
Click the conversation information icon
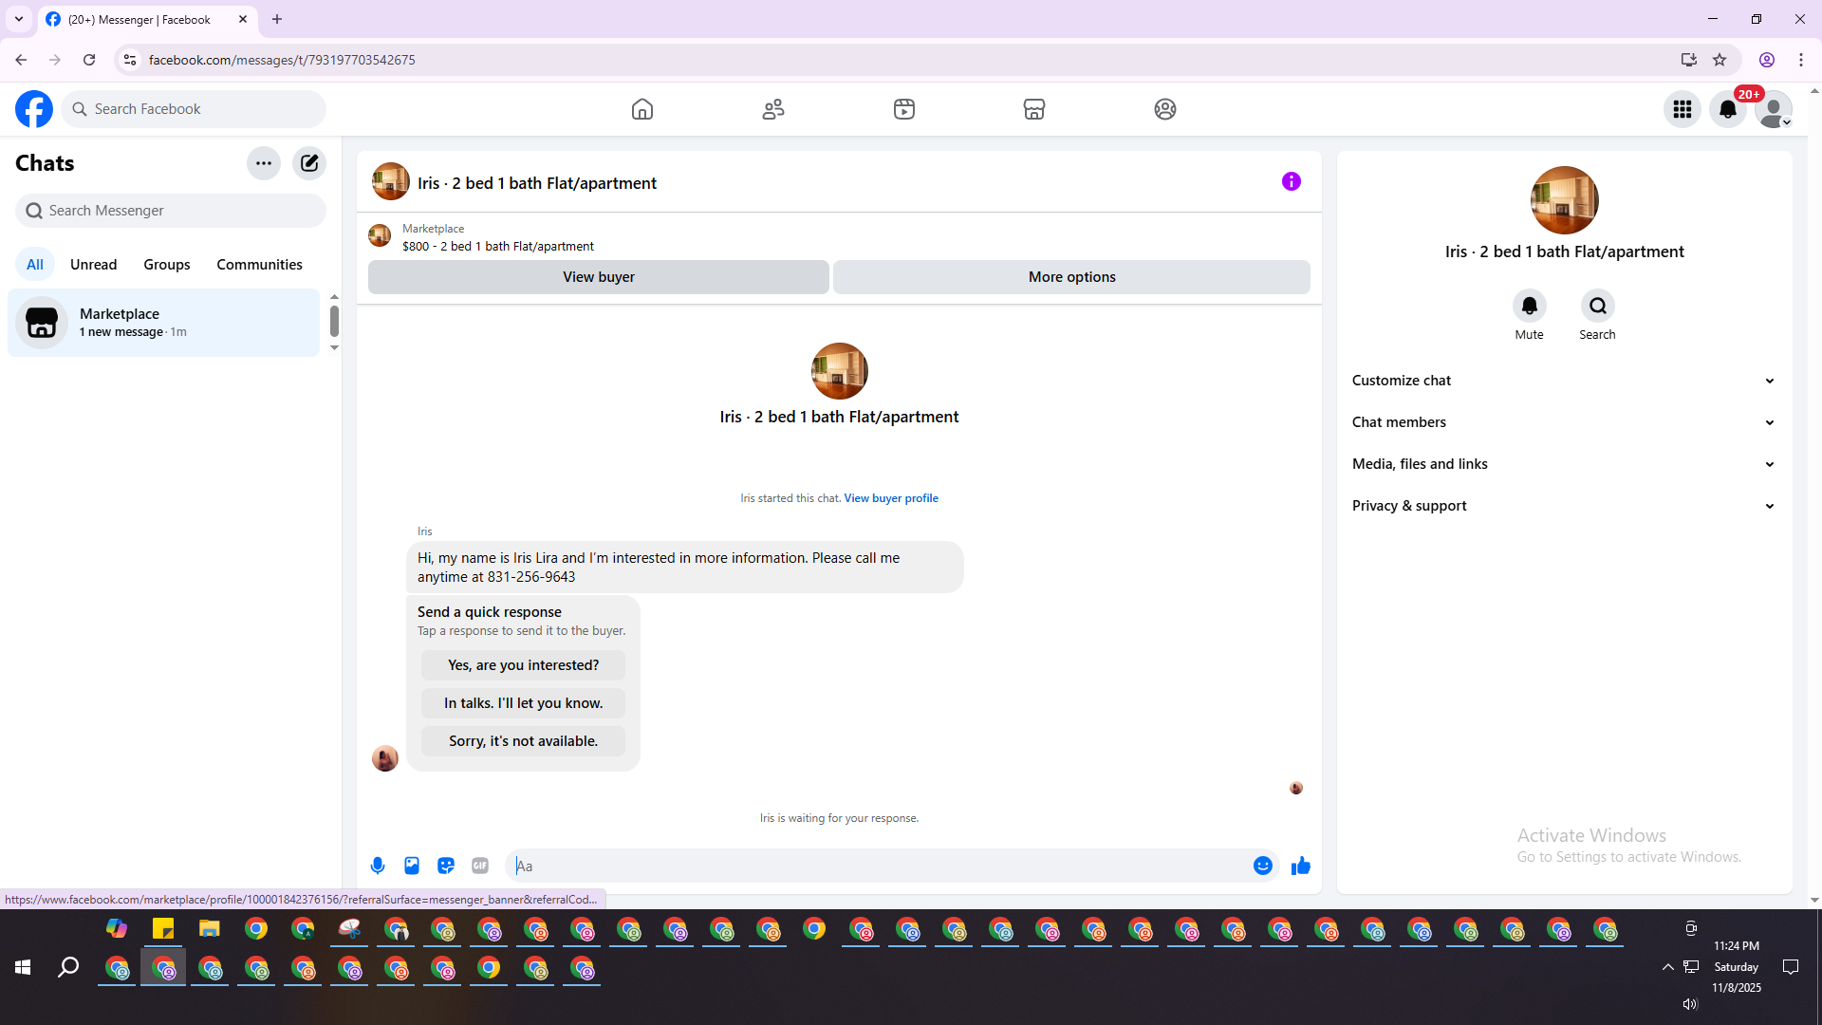pyautogui.click(x=1291, y=181)
